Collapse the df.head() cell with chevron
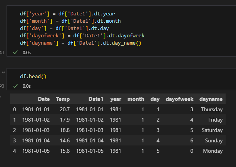 coord(3,72)
